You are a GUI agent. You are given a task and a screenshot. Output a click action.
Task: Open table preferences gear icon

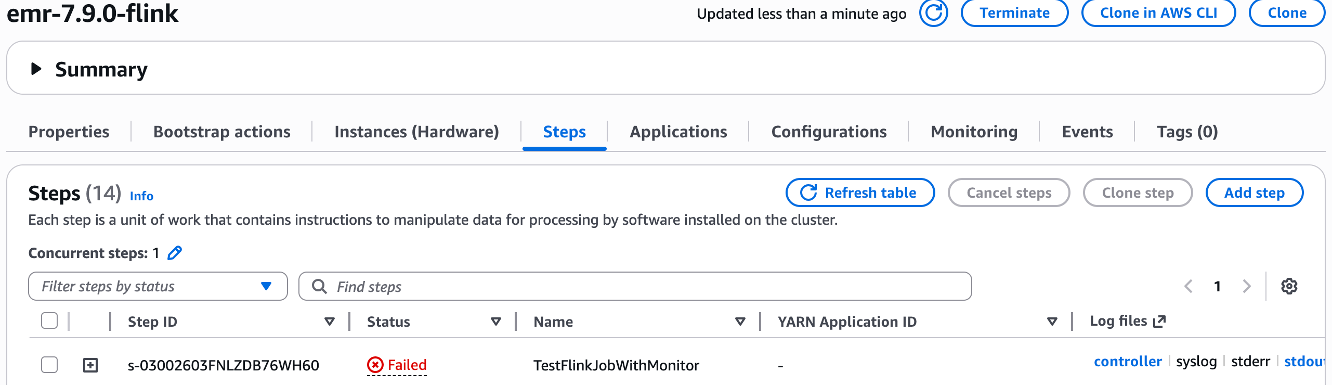click(1289, 286)
